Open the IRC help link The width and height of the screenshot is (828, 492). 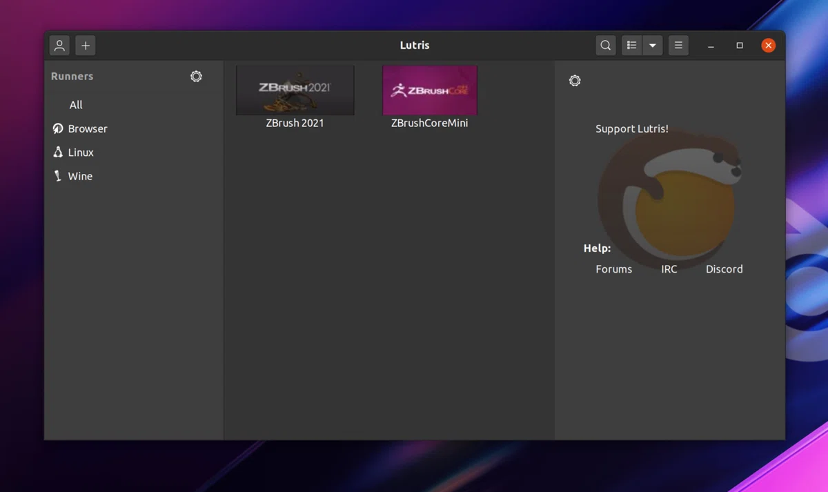coord(669,269)
